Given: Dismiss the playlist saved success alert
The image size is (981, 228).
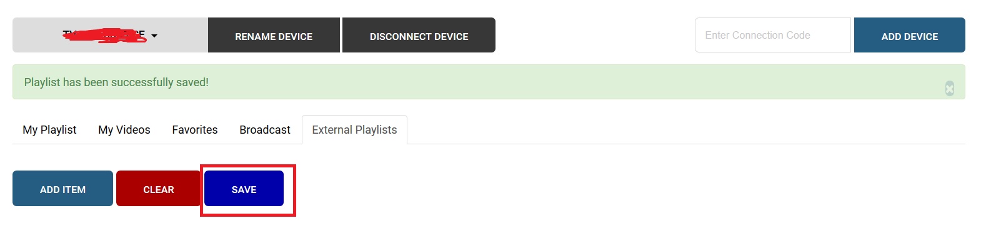Looking at the screenshot, I should click(949, 88).
